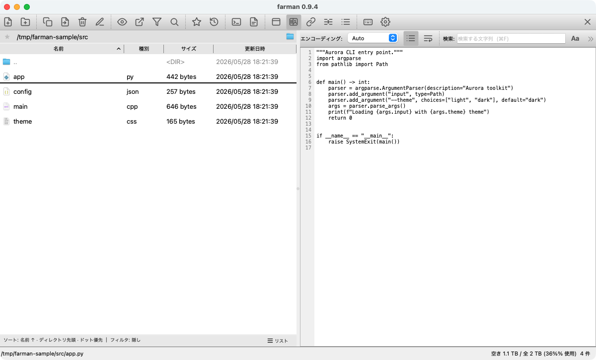
Task: Toggle line numbers in preview
Action: 411,38
